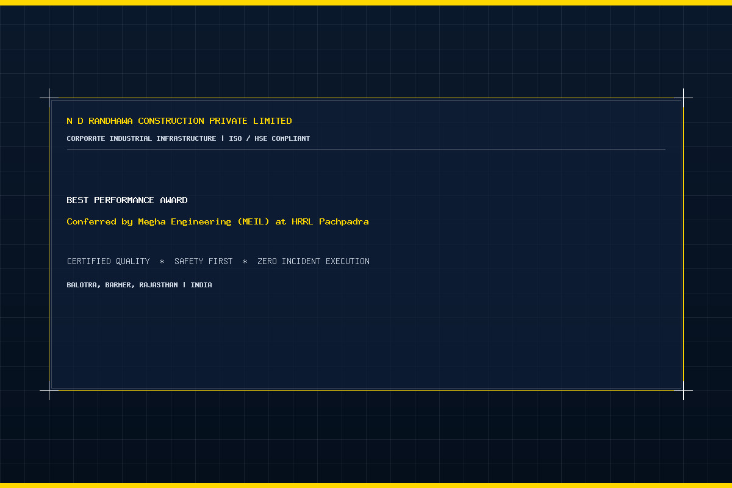The image size is (732, 488).
Task: Click the BEST PERFORMANCE AWARD heading
Action: pos(127,200)
